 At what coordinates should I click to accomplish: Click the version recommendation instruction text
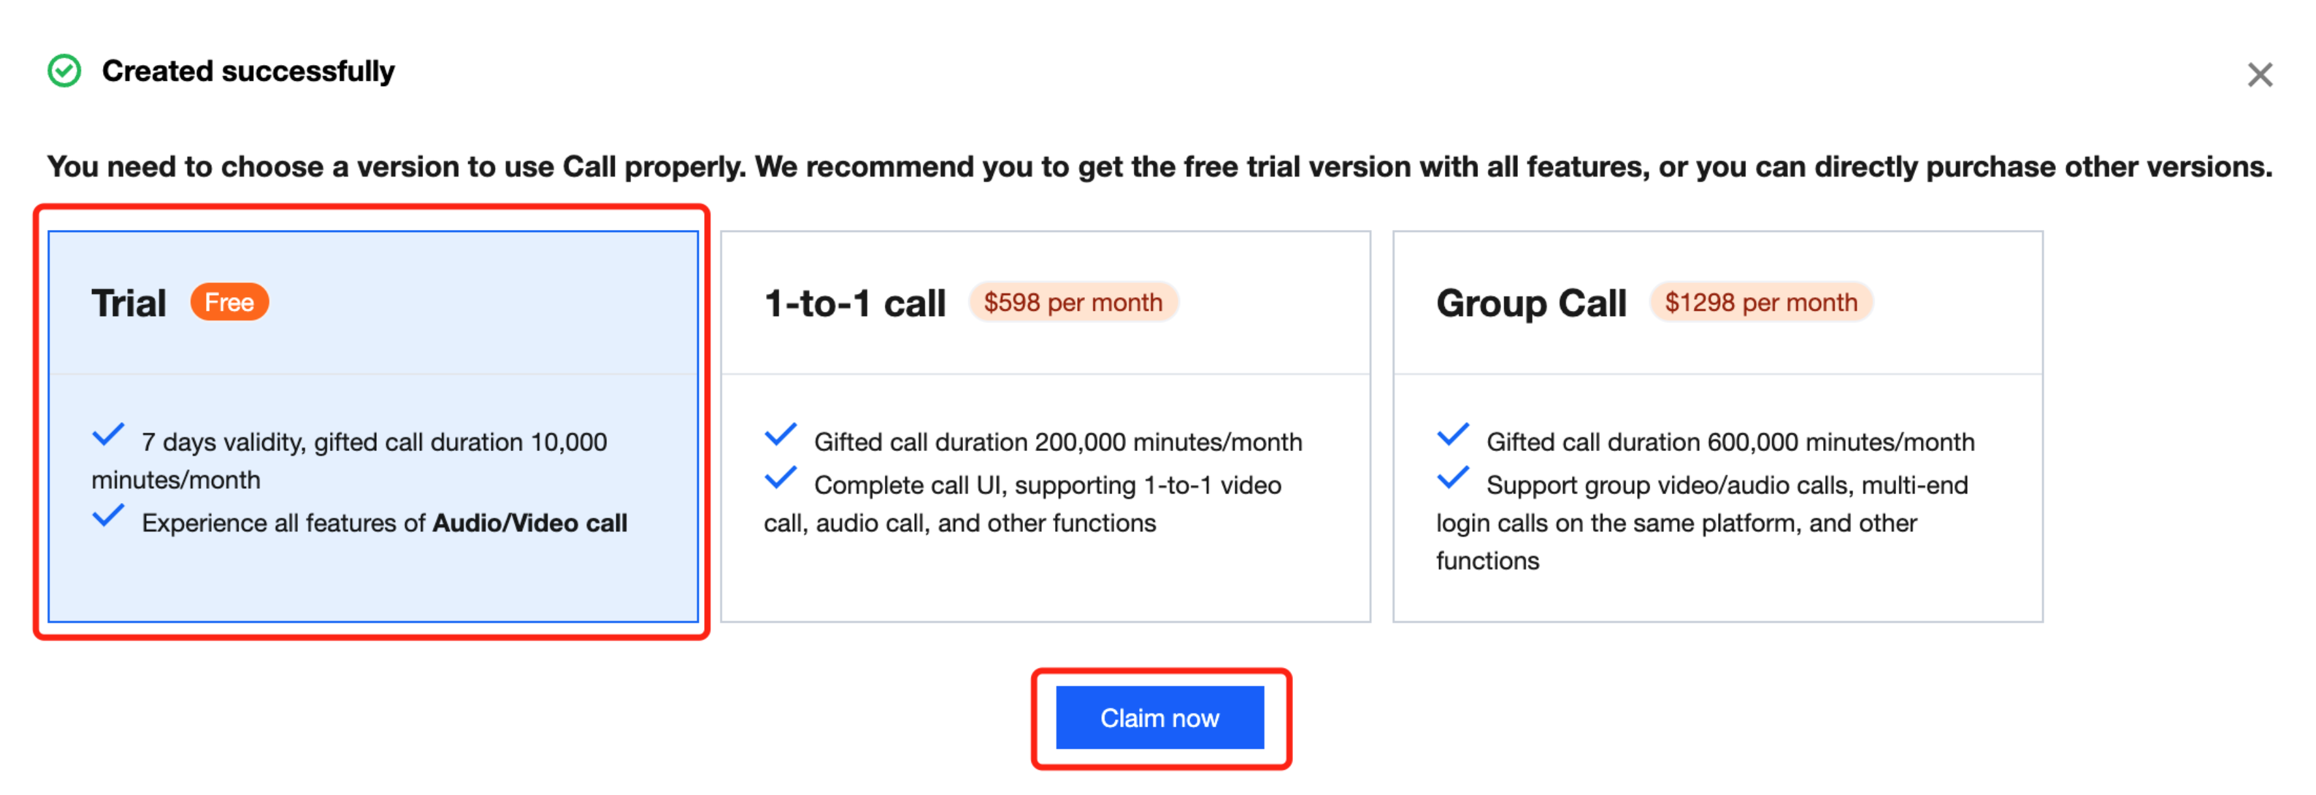1158,167
